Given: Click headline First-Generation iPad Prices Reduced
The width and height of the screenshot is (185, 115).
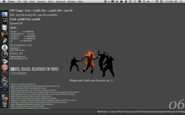Looking at the screenshot, I should coord(28,88).
